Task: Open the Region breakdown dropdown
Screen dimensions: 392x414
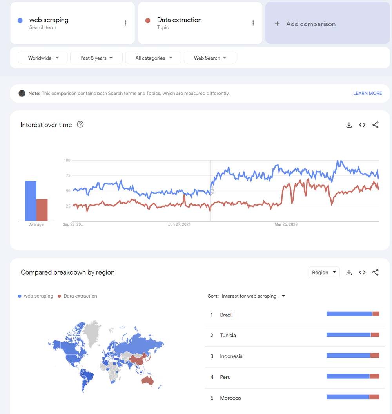Action: click(x=324, y=272)
